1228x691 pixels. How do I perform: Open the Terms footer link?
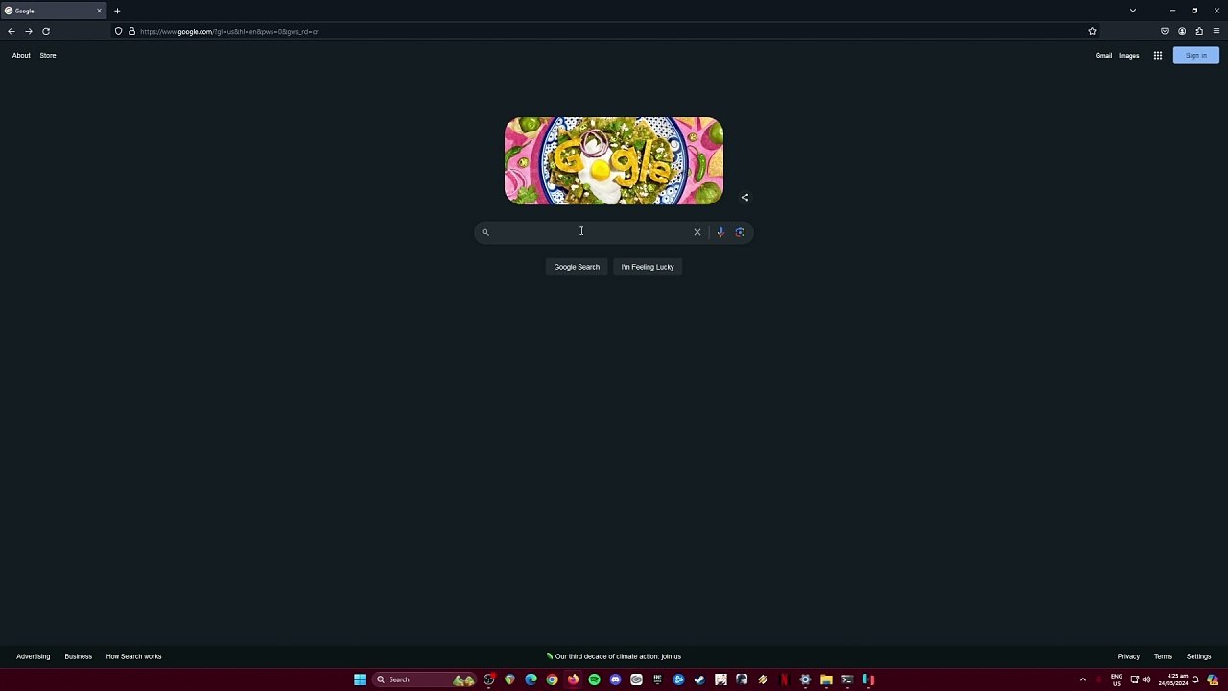(1163, 656)
